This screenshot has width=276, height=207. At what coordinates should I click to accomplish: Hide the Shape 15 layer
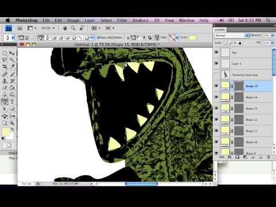[216, 86]
